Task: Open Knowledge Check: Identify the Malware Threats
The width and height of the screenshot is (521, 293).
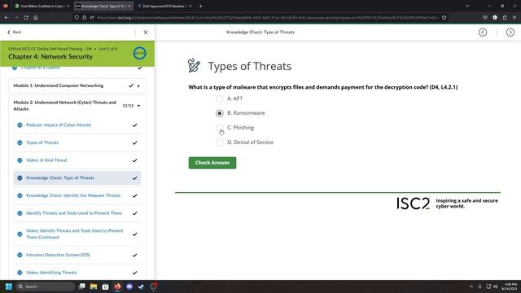Action: [x=73, y=195]
